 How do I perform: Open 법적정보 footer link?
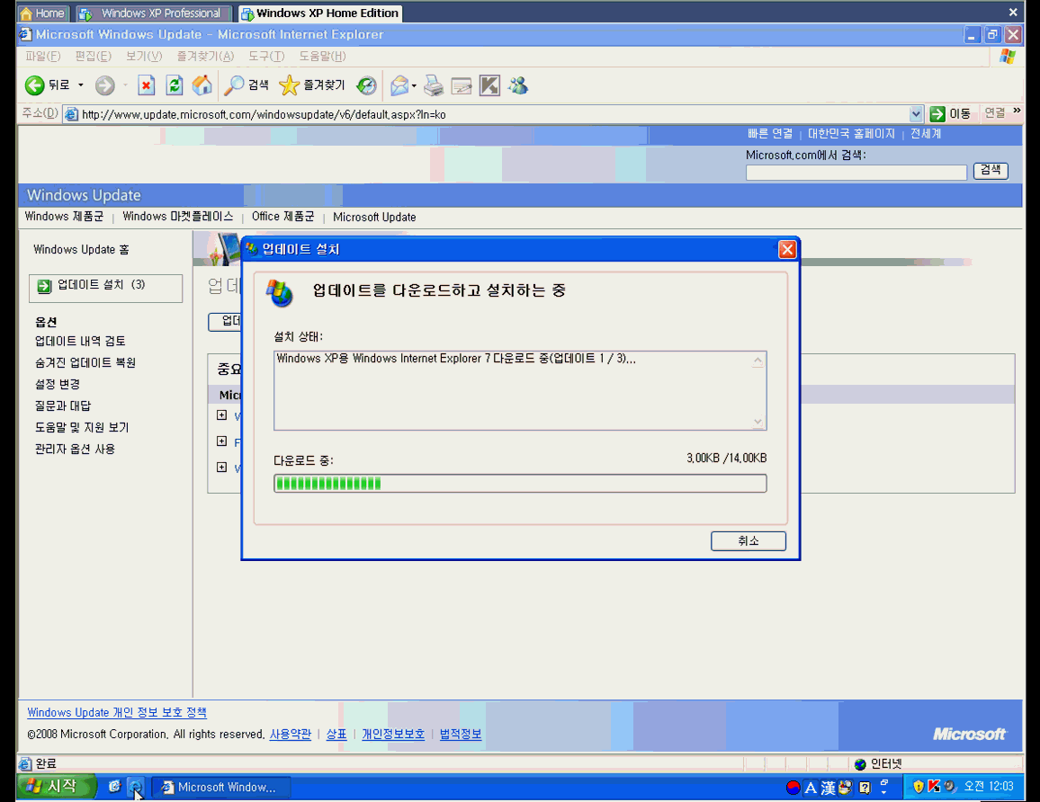[461, 734]
